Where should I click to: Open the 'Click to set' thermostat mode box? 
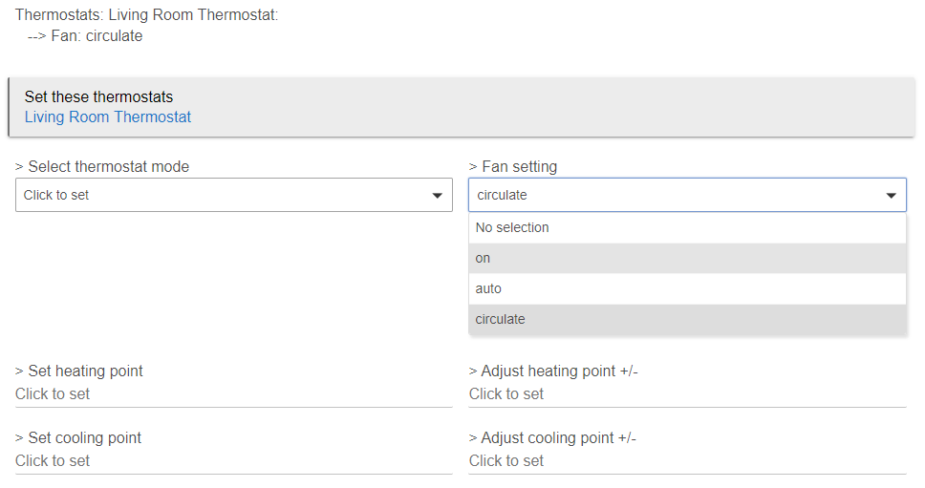(233, 195)
